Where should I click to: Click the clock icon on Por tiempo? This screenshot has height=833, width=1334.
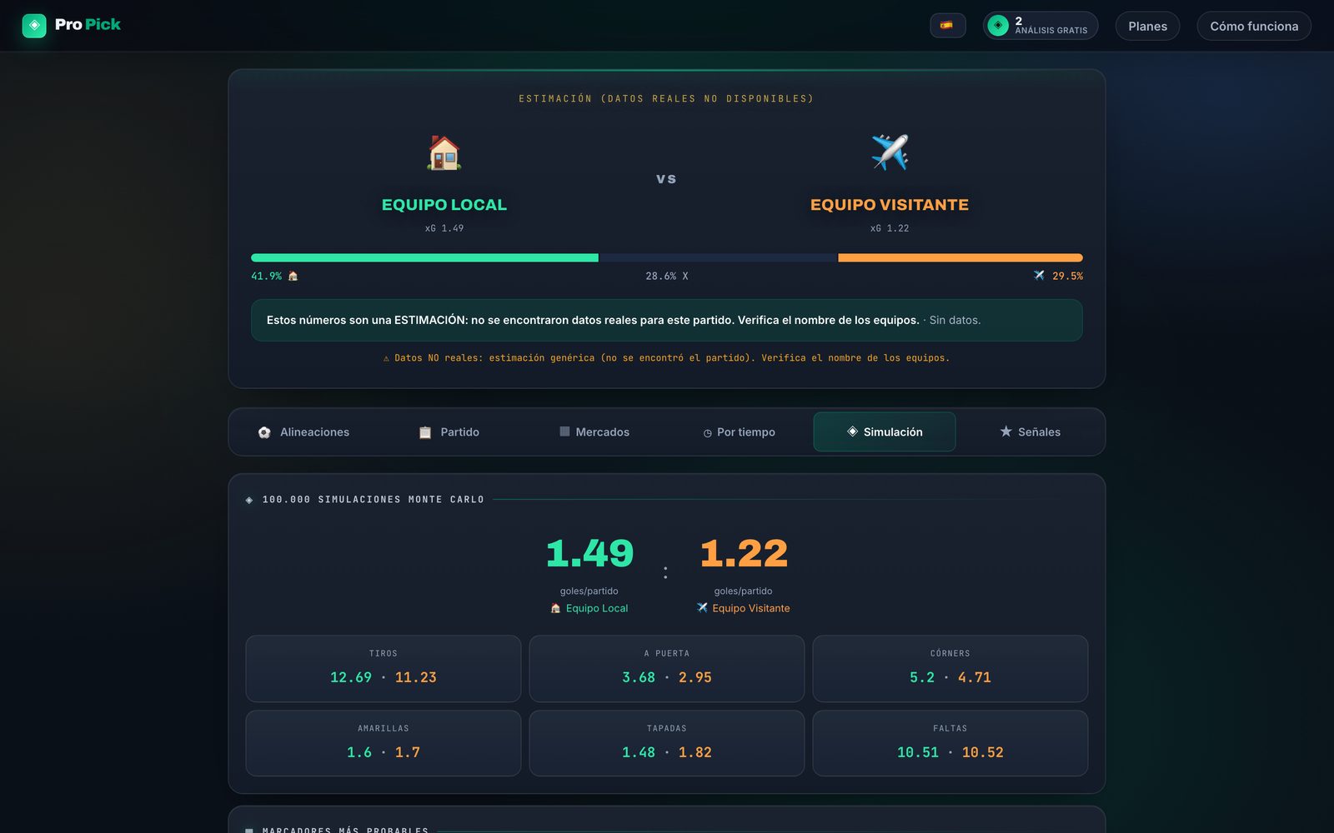point(707,433)
